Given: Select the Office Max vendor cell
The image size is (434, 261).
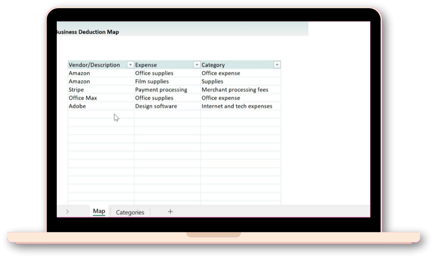Looking at the screenshot, I should point(101,98).
